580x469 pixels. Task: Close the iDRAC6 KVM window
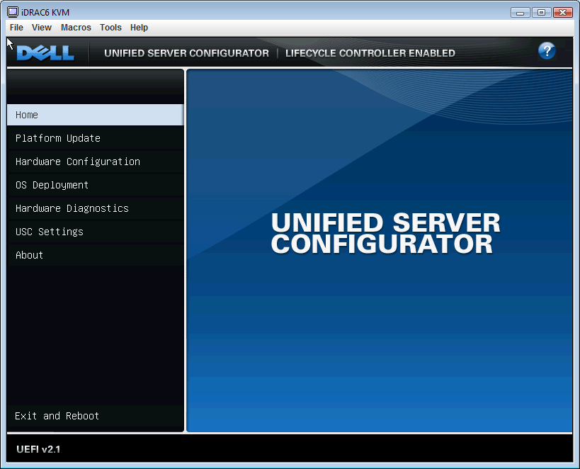pos(562,13)
